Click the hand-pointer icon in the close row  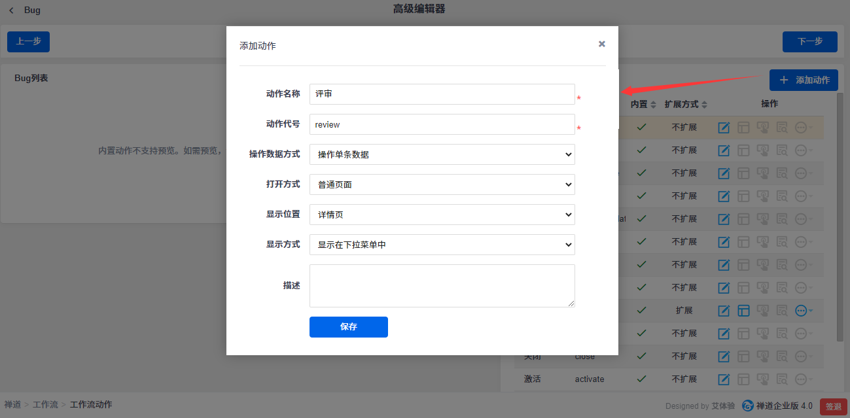[x=763, y=357]
